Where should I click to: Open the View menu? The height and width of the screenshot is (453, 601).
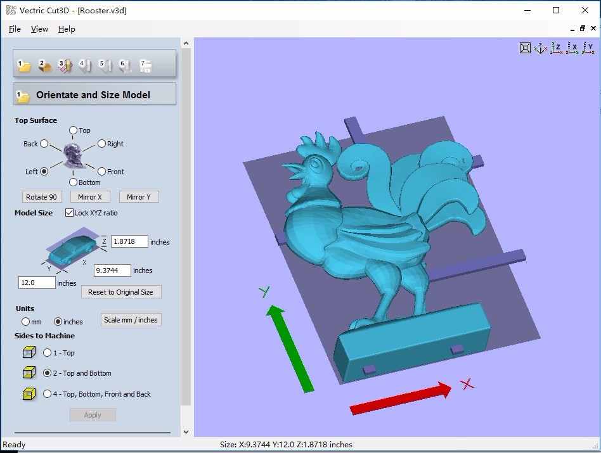coord(39,29)
